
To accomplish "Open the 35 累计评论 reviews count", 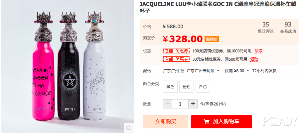I will tap(266, 28).
